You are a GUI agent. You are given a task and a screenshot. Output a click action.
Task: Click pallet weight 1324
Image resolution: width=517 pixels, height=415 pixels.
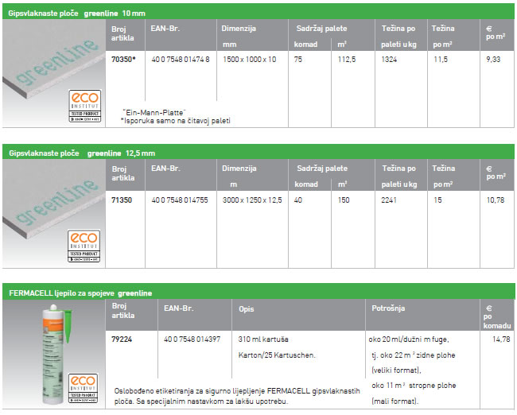(x=389, y=60)
